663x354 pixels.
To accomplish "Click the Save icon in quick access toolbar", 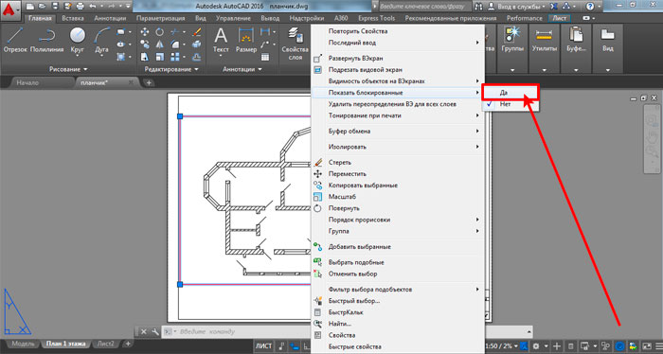I will (x=55, y=7).
